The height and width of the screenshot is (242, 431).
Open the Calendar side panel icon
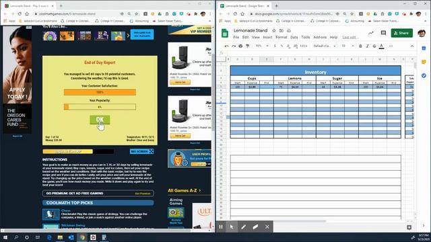click(424, 48)
